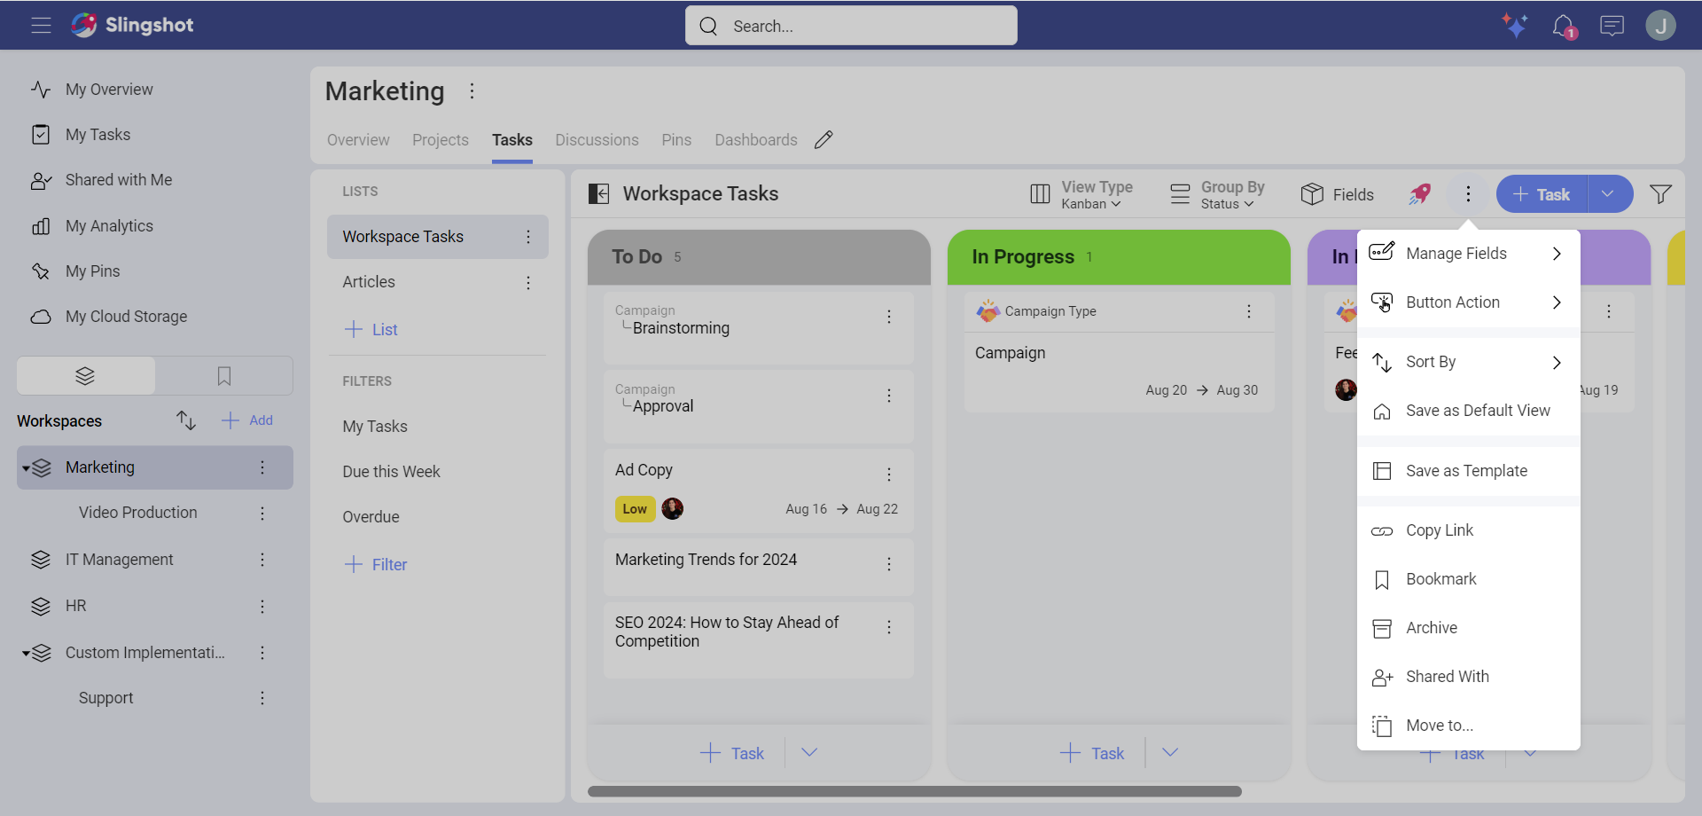The width and height of the screenshot is (1702, 816).
Task: Open Fields panel
Action: coord(1337,194)
